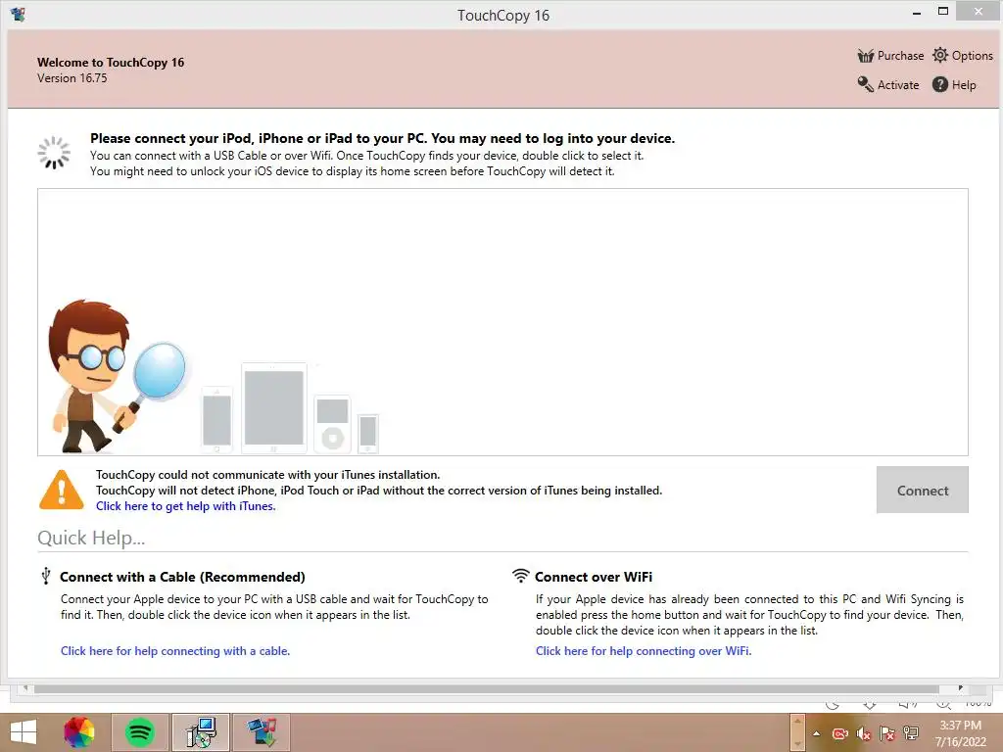Click the gray iPod classic placeholder image
The image size is (1003, 752).
pos(333,424)
